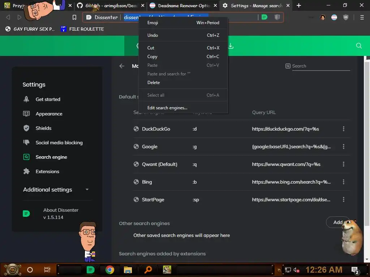Click the Social media blocking thumbs-down icon
Image resolution: width=370 pixels, height=277 pixels.
(26, 142)
